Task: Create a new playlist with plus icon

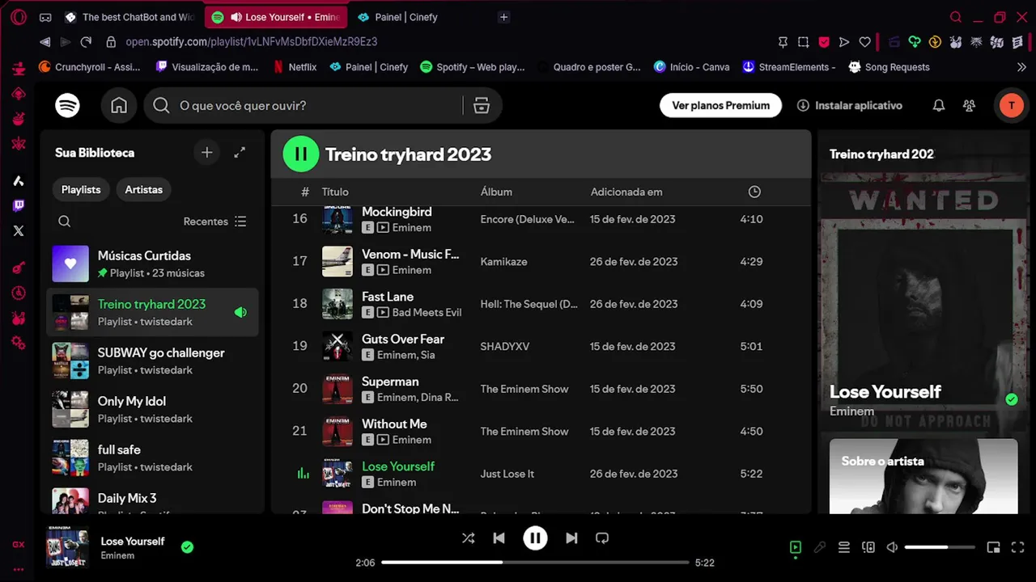Action: point(207,152)
